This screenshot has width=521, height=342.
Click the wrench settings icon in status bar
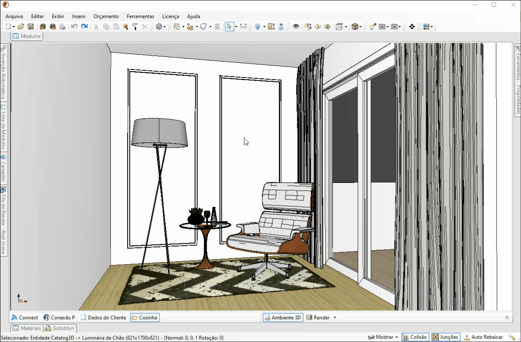[512, 337]
